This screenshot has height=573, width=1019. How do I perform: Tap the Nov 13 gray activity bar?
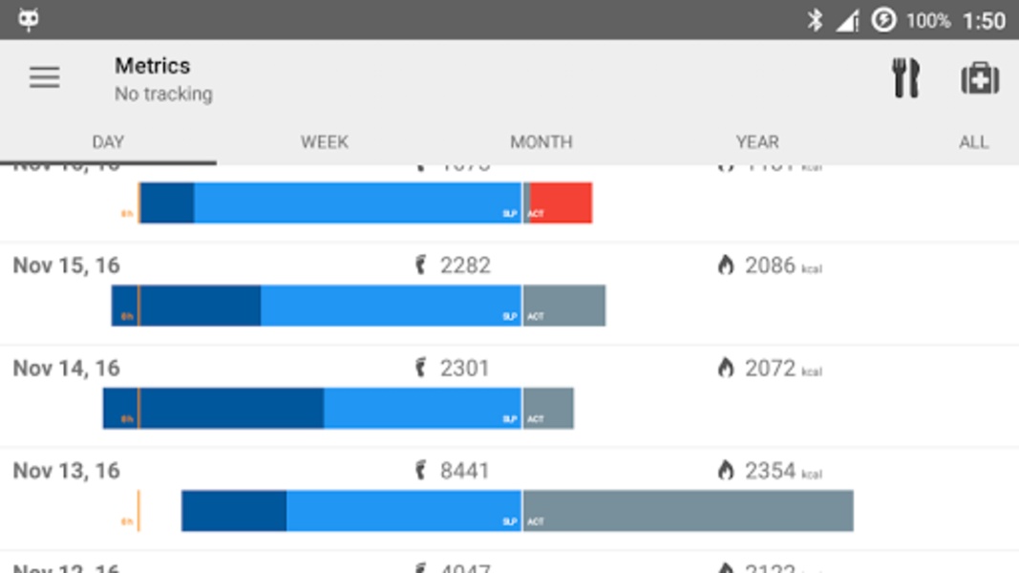click(x=689, y=511)
